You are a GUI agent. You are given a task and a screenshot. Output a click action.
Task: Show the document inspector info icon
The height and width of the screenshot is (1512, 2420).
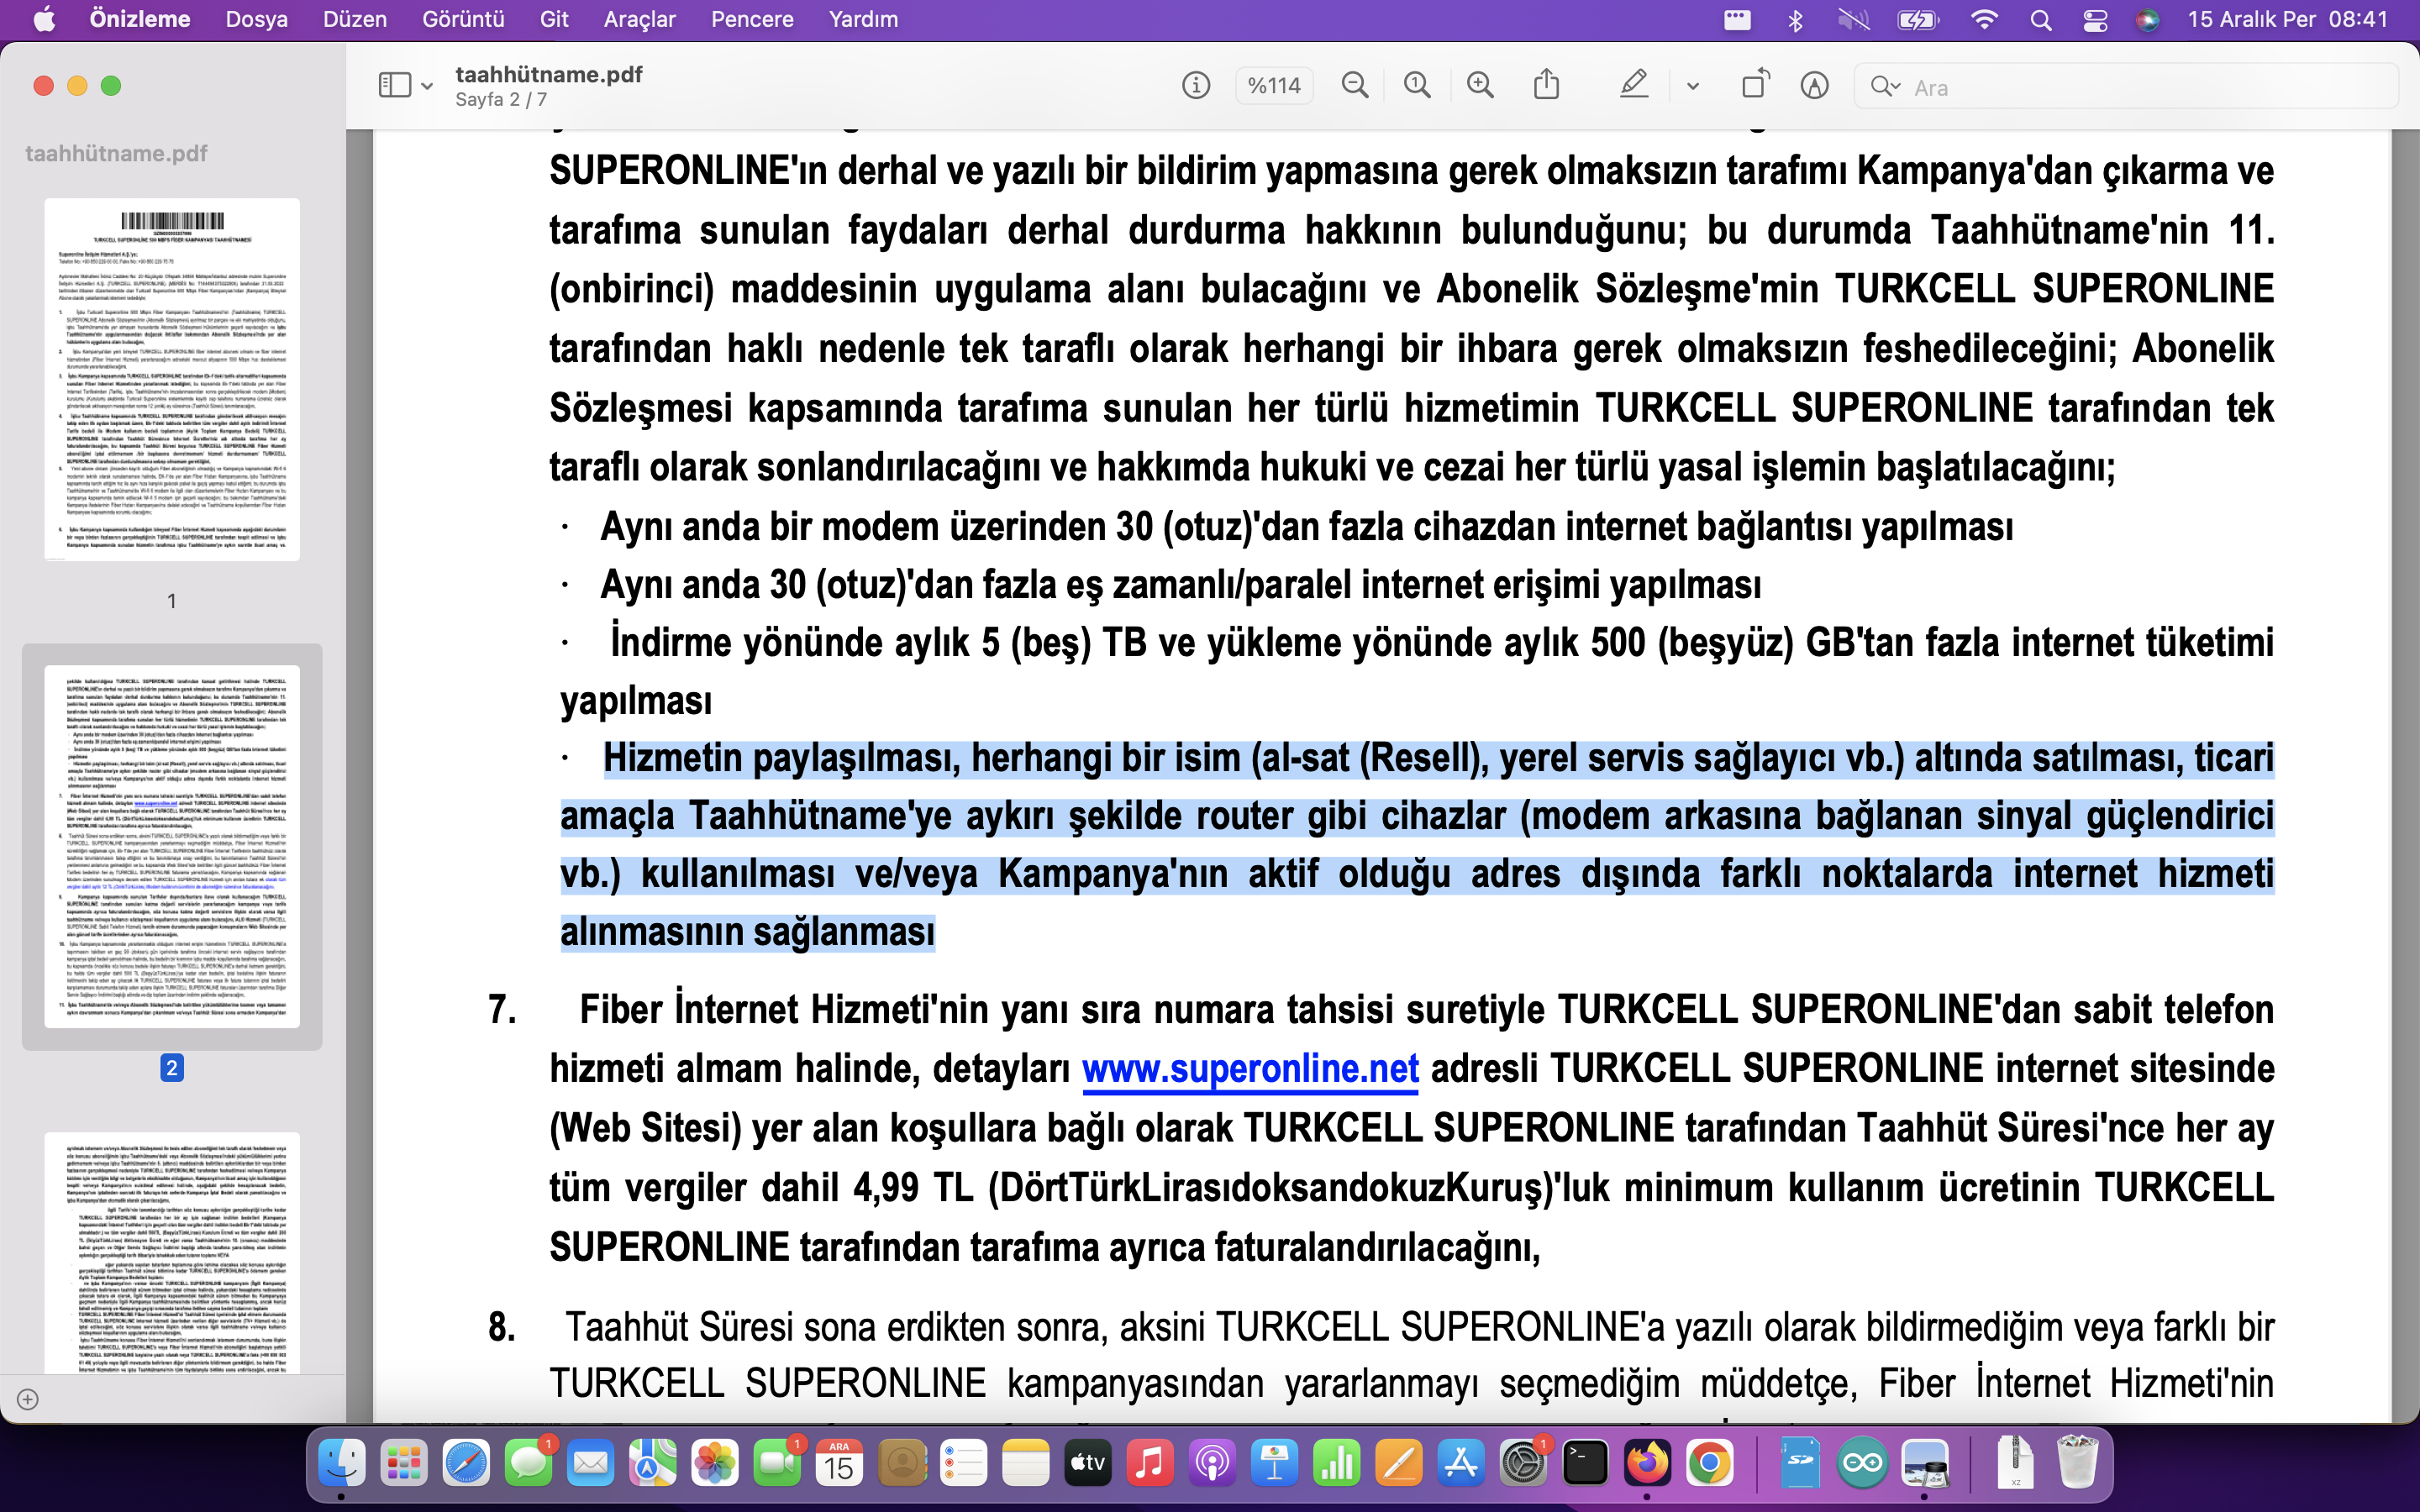click(1195, 86)
